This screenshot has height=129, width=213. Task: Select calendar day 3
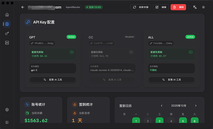coord(160,120)
